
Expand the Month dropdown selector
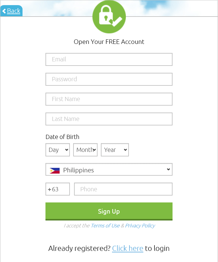point(85,150)
